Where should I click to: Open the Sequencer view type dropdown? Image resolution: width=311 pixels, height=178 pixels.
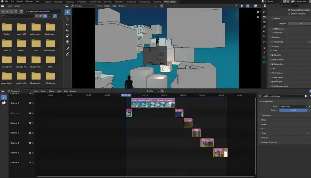pyautogui.click(x=19, y=91)
